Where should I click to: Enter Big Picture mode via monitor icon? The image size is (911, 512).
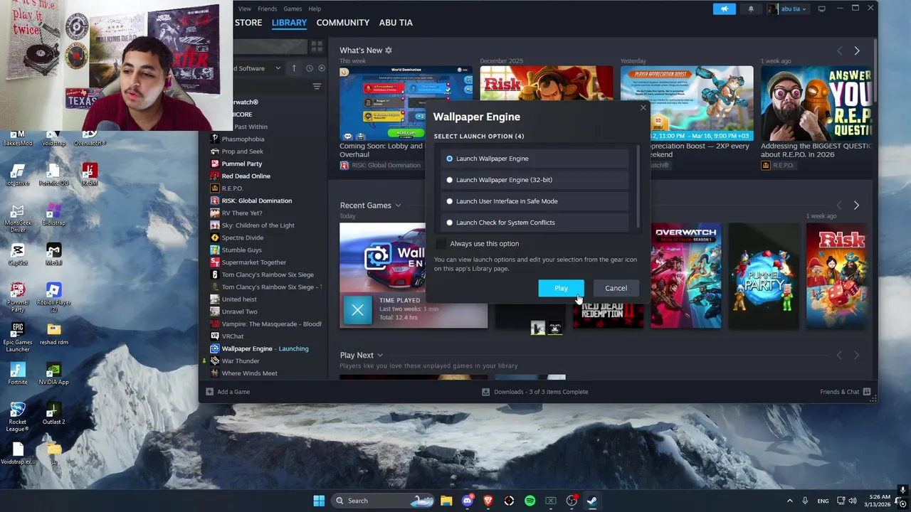point(821,9)
